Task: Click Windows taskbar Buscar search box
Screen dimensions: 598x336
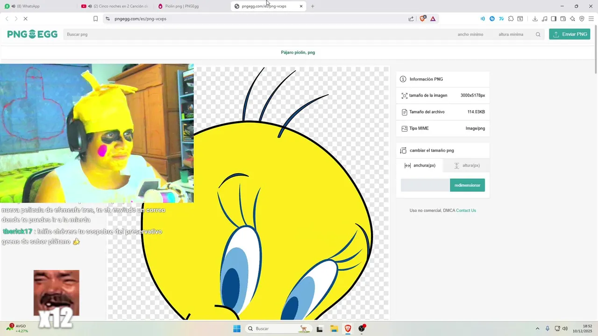Action: pyautogui.click(x=278, y=329)
